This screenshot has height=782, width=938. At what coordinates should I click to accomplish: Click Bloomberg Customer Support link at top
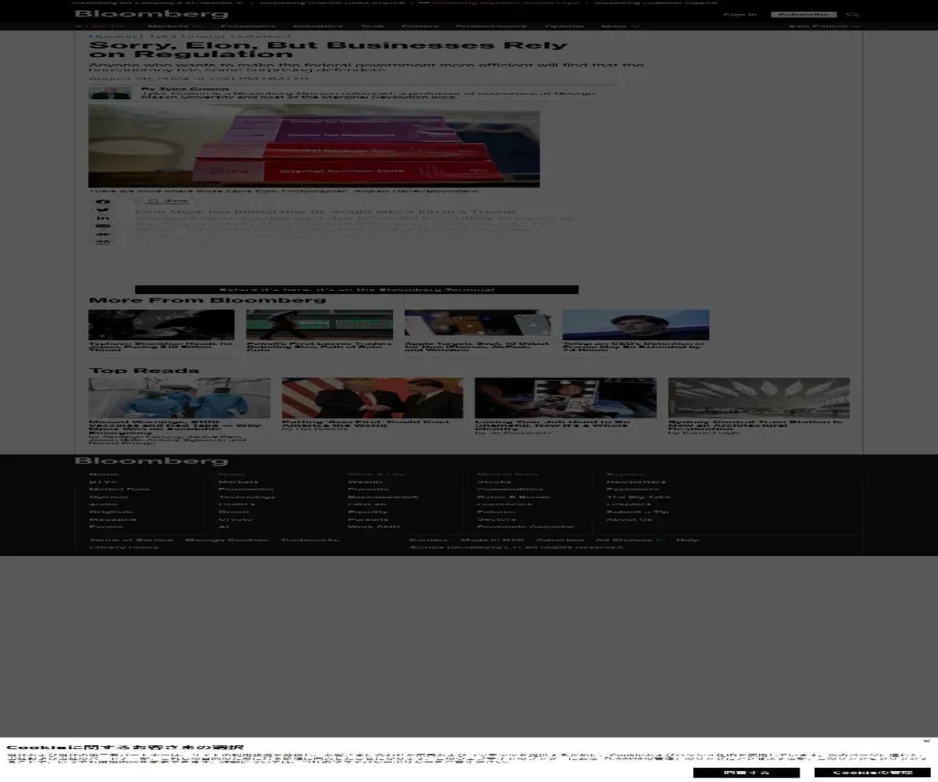pos(655,2)
